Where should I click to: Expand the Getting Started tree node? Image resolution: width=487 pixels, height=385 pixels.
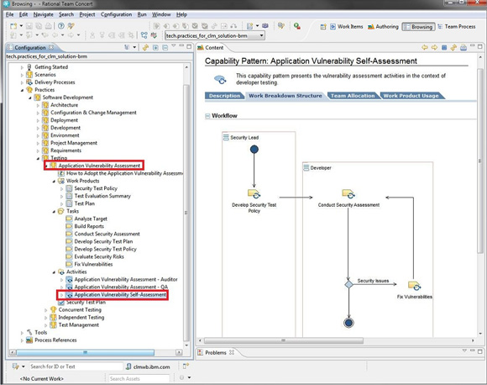pos(22,67)
